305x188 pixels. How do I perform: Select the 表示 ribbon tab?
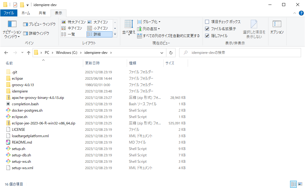(x=59, y=13)
